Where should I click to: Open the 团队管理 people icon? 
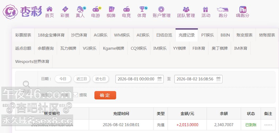(x=186, y=9)
